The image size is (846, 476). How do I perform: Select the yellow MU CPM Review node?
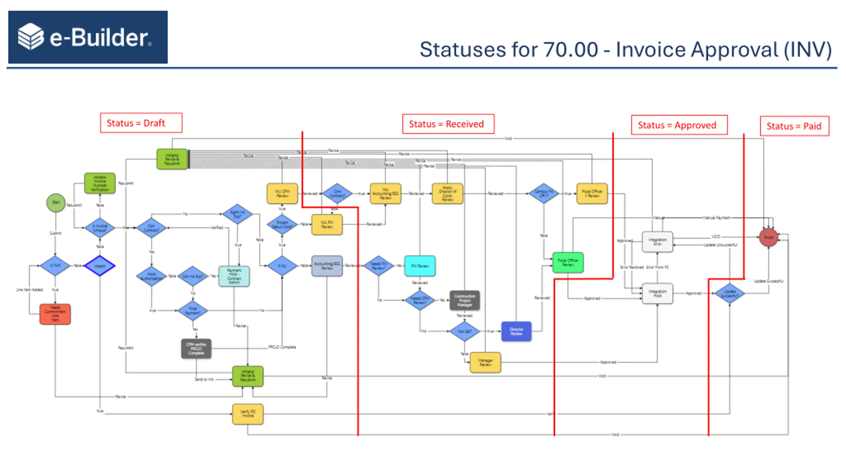282,193
